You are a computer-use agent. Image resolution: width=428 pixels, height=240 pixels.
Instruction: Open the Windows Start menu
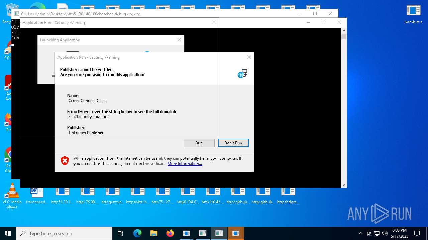tap(8, 233)
